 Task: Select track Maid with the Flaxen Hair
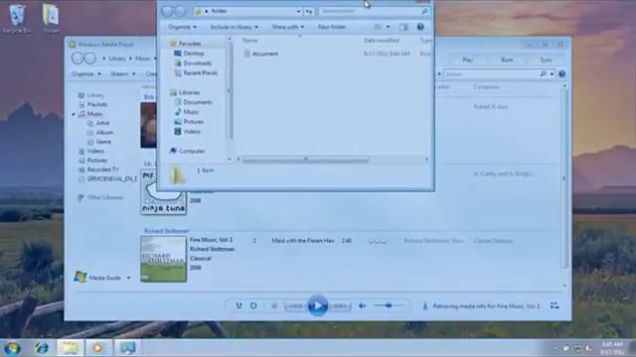[x=302, y=240]
